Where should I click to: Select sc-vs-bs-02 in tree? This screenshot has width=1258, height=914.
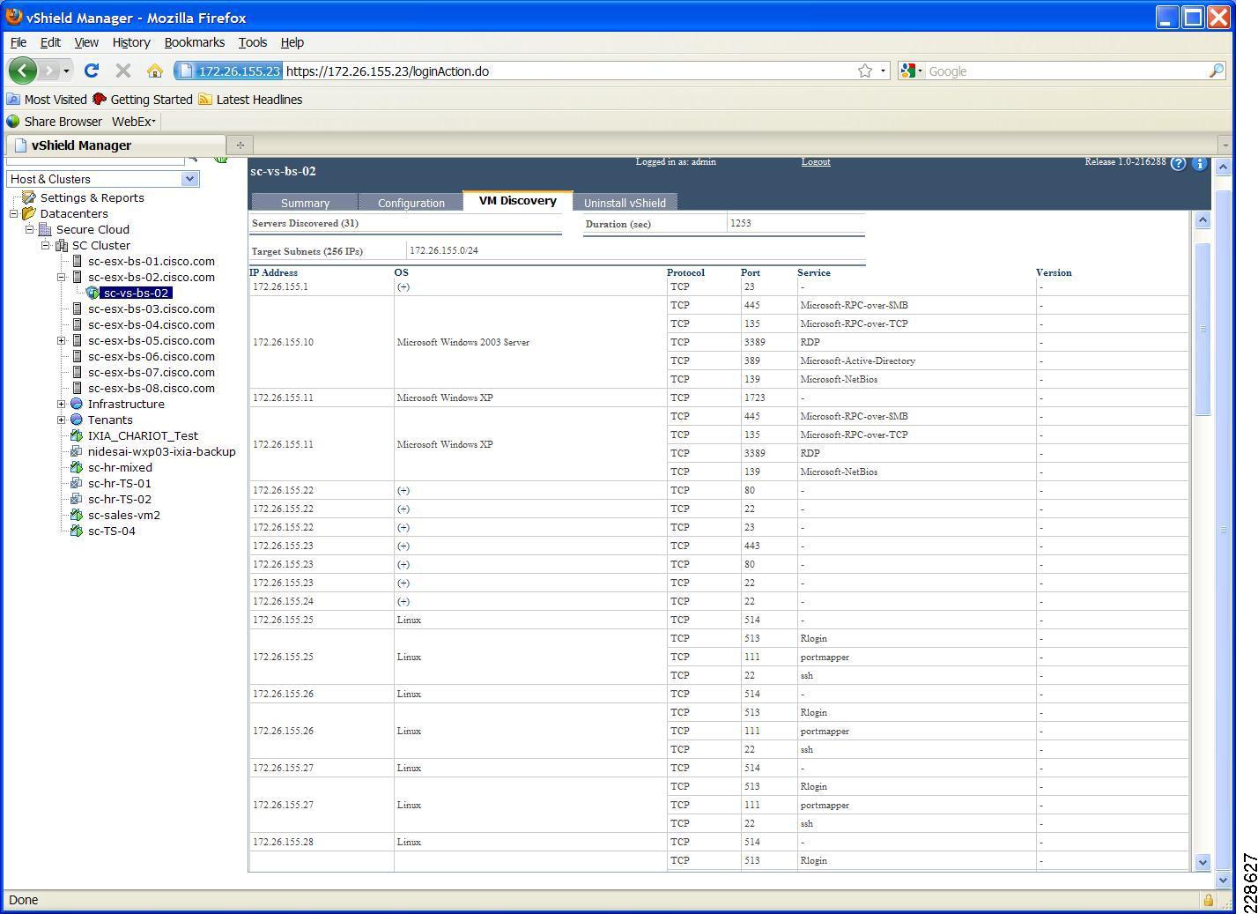(x=136, y=293)
